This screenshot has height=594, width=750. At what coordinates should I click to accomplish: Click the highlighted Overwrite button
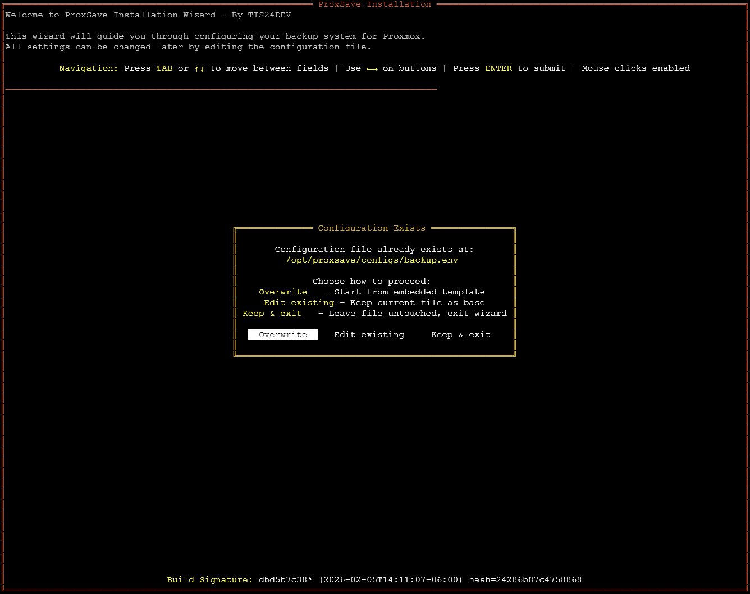[282, 334]
